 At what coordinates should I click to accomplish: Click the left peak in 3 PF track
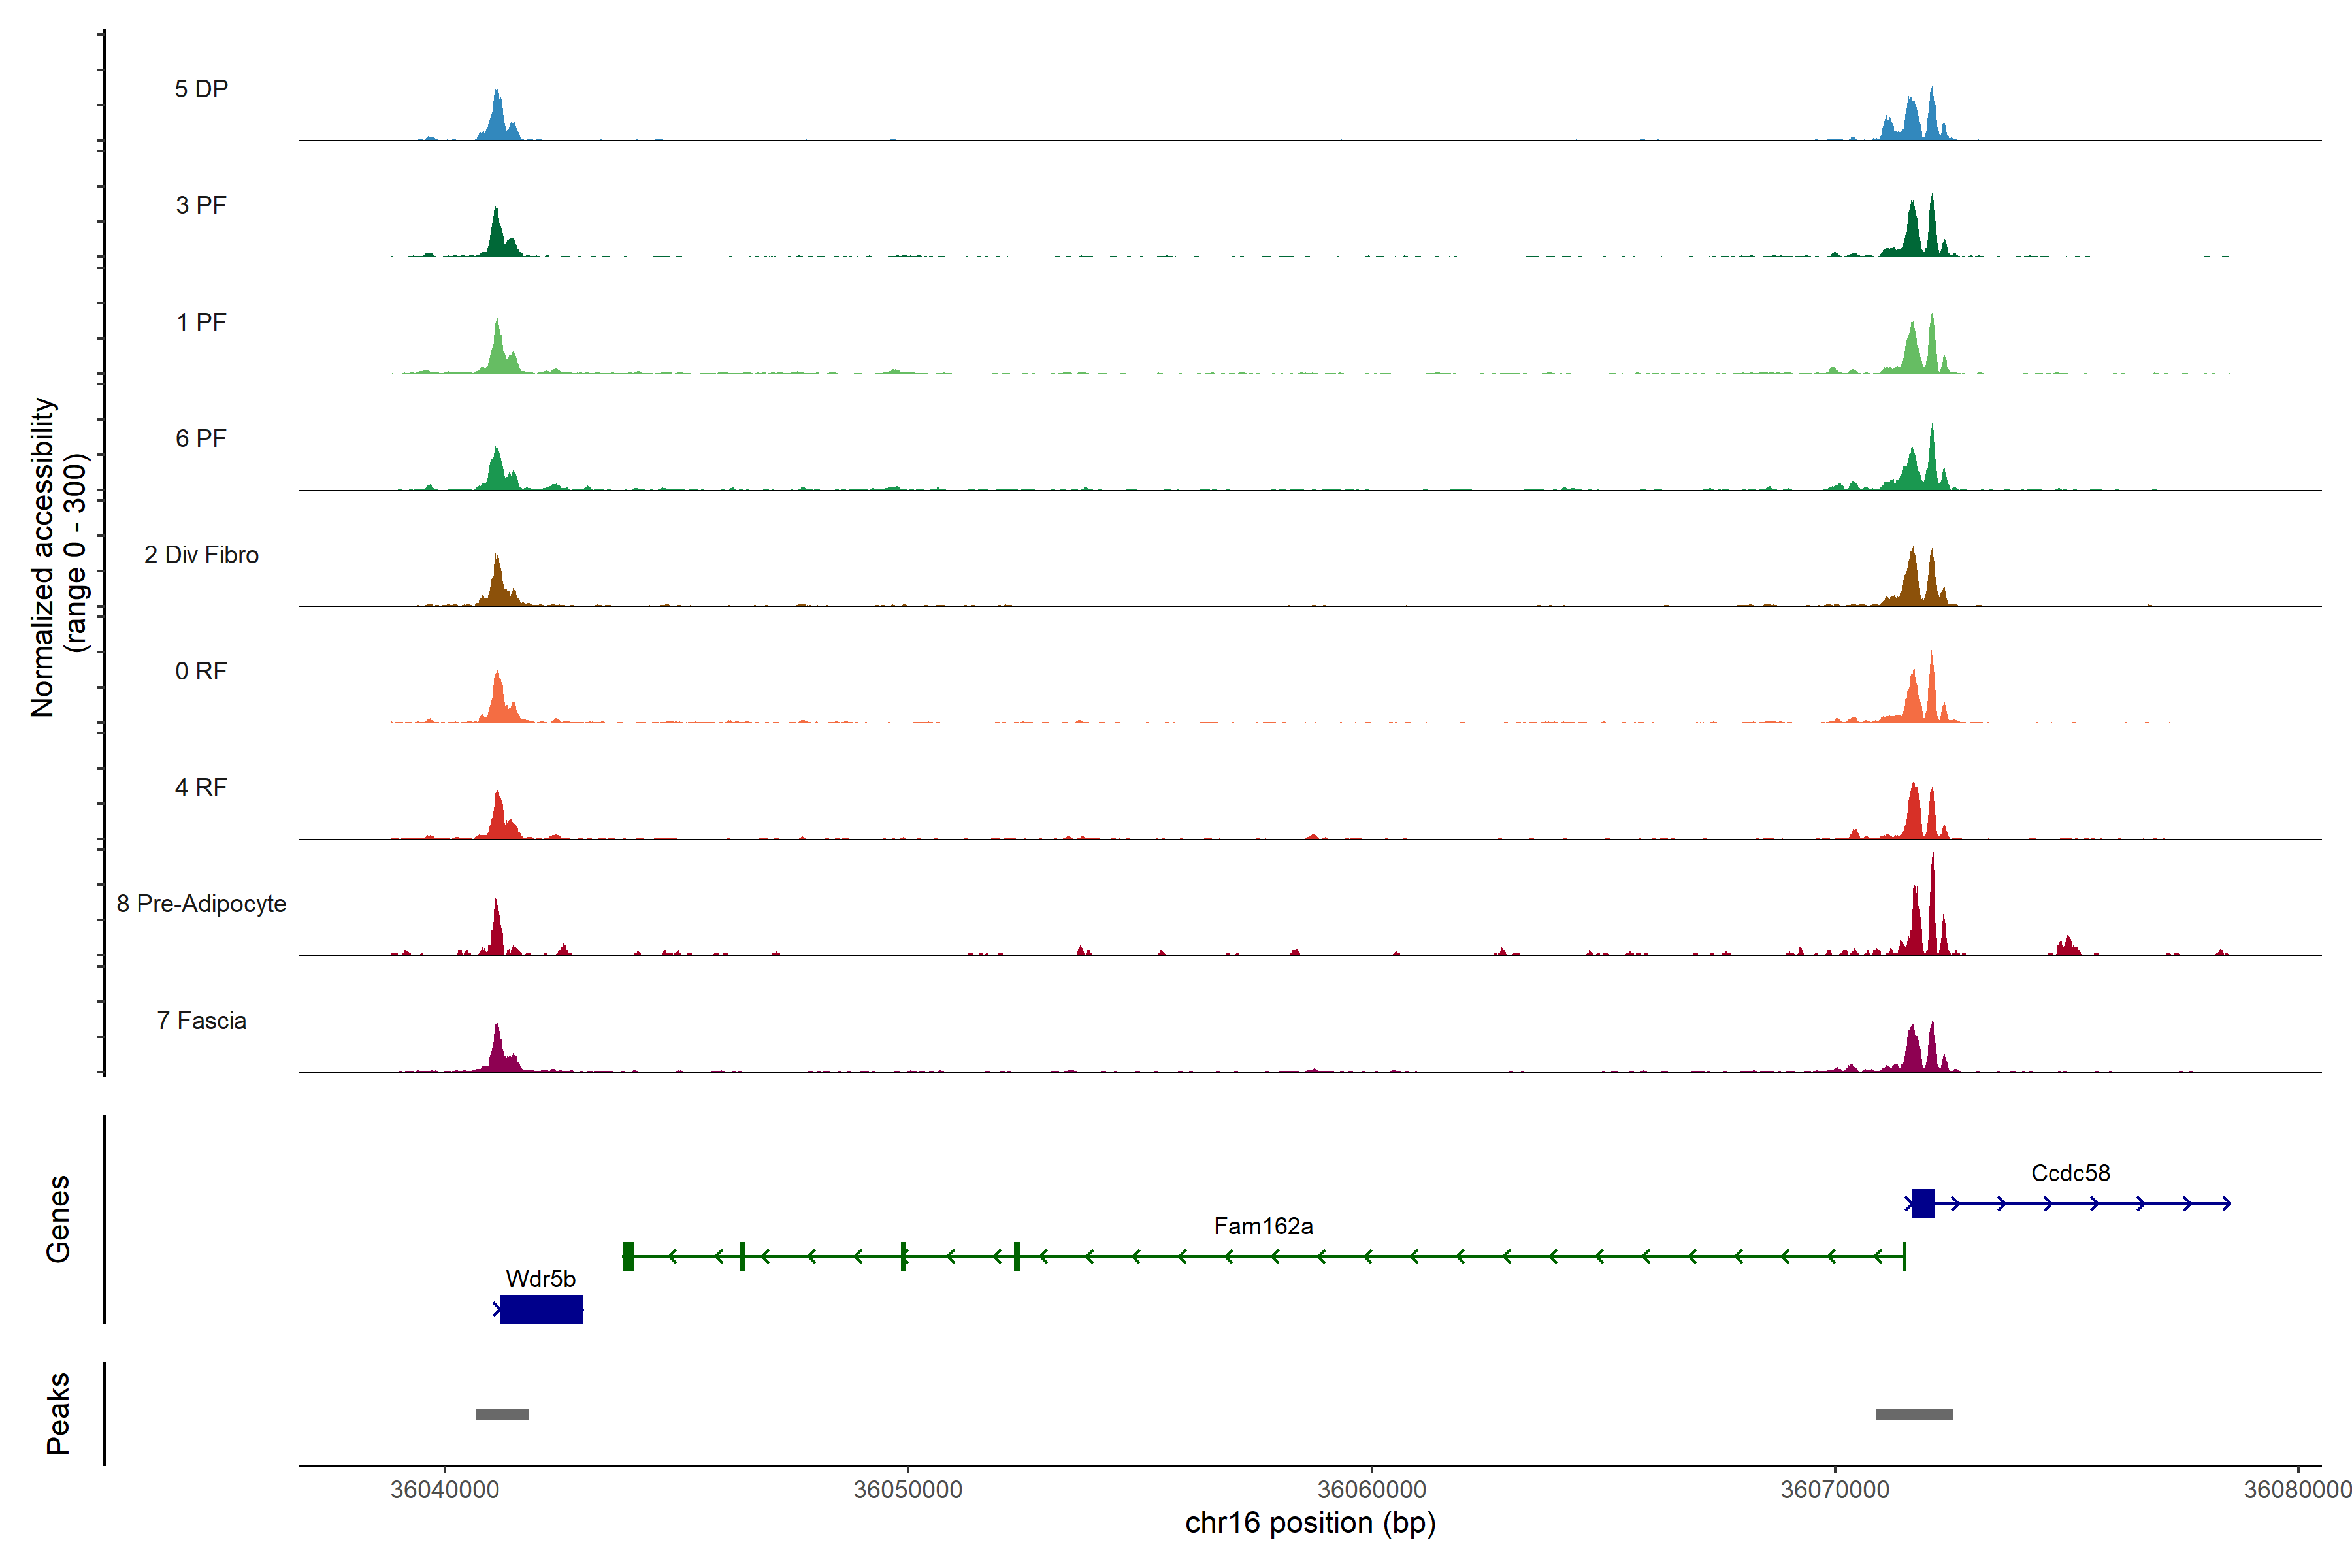coord(496,235)
